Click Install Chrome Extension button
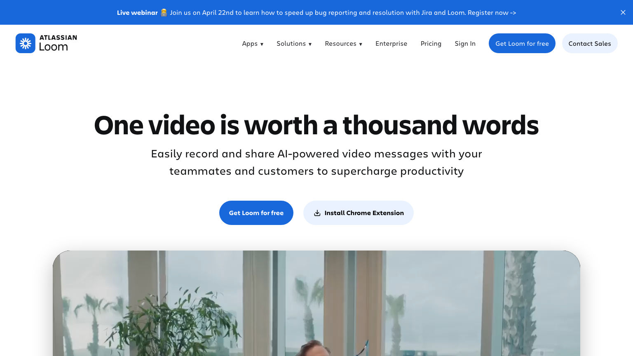 [x=359, y=213]
